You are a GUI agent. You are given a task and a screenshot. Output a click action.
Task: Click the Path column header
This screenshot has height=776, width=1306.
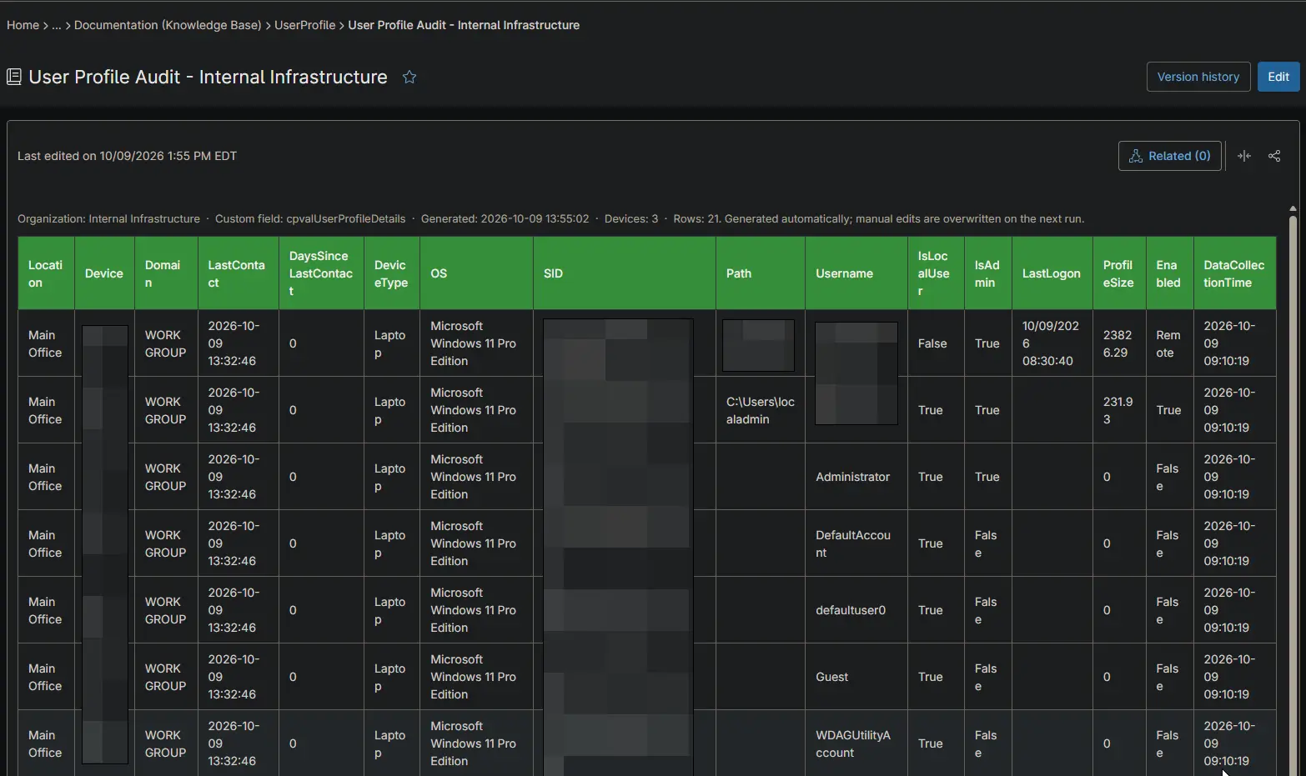coord(761,273)
